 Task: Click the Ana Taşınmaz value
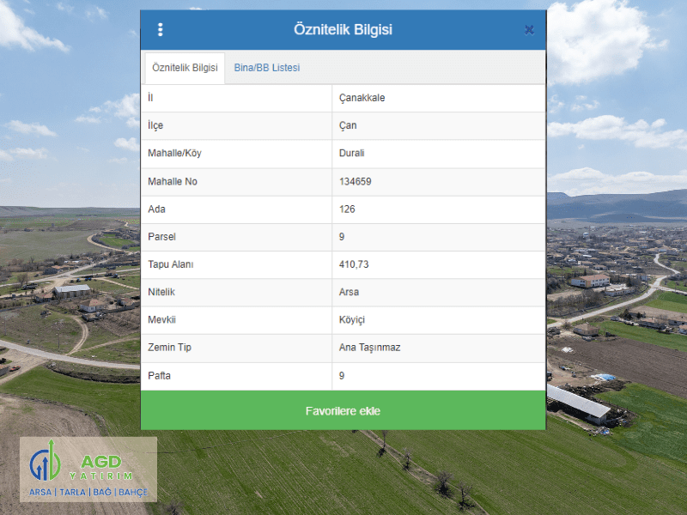tap(369, 348)
